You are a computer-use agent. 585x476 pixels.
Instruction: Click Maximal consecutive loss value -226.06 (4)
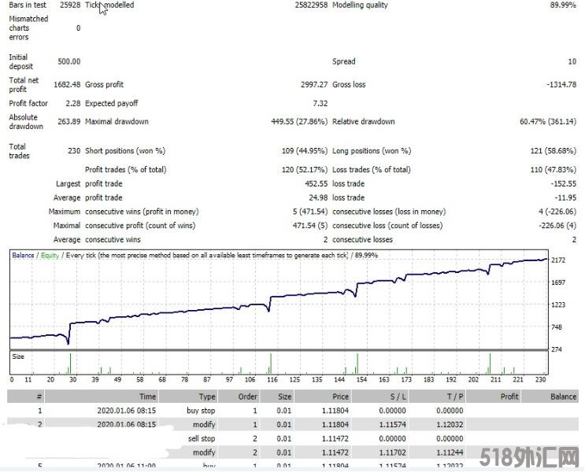[557, 226]
